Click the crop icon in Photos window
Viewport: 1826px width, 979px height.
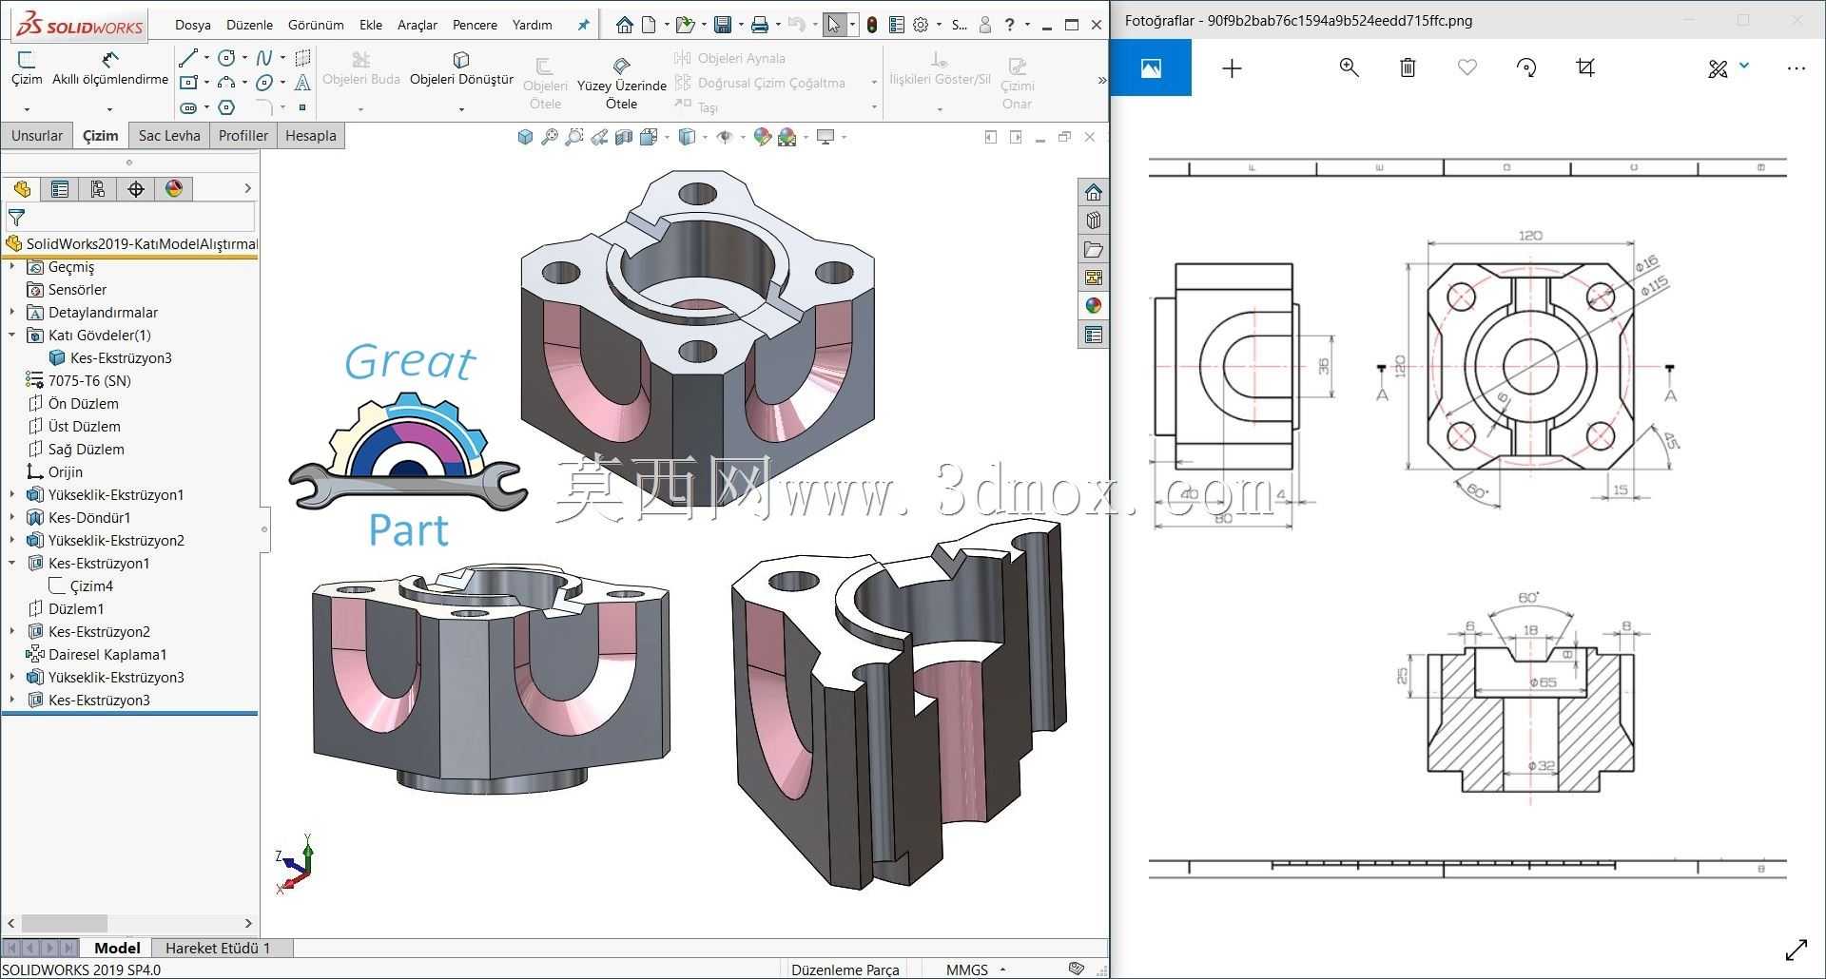[1585, 67]
